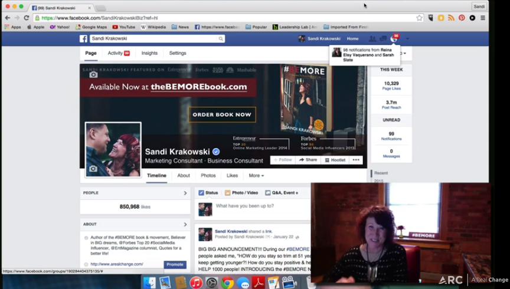Open Chrome hamburger menu

[x=483, y=18]
